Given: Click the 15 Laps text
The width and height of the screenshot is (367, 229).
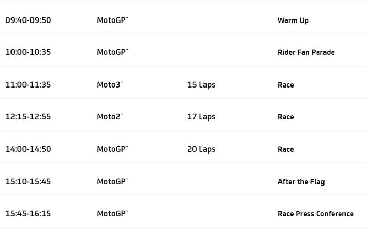Looking at the screenshot, I should (x=201, y=85).
